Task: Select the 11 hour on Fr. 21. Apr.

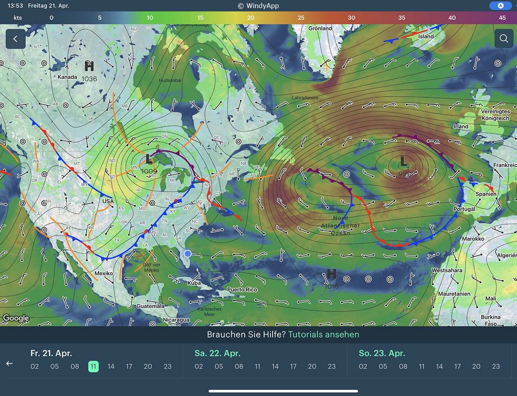Action: coord(93,367)
